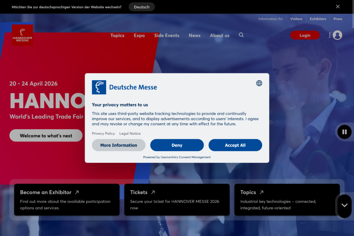Click the Deutsche Messe logo in the dialog
Image resolution: width=354 pixels, height=236 pixels.
tap(124, 87)
